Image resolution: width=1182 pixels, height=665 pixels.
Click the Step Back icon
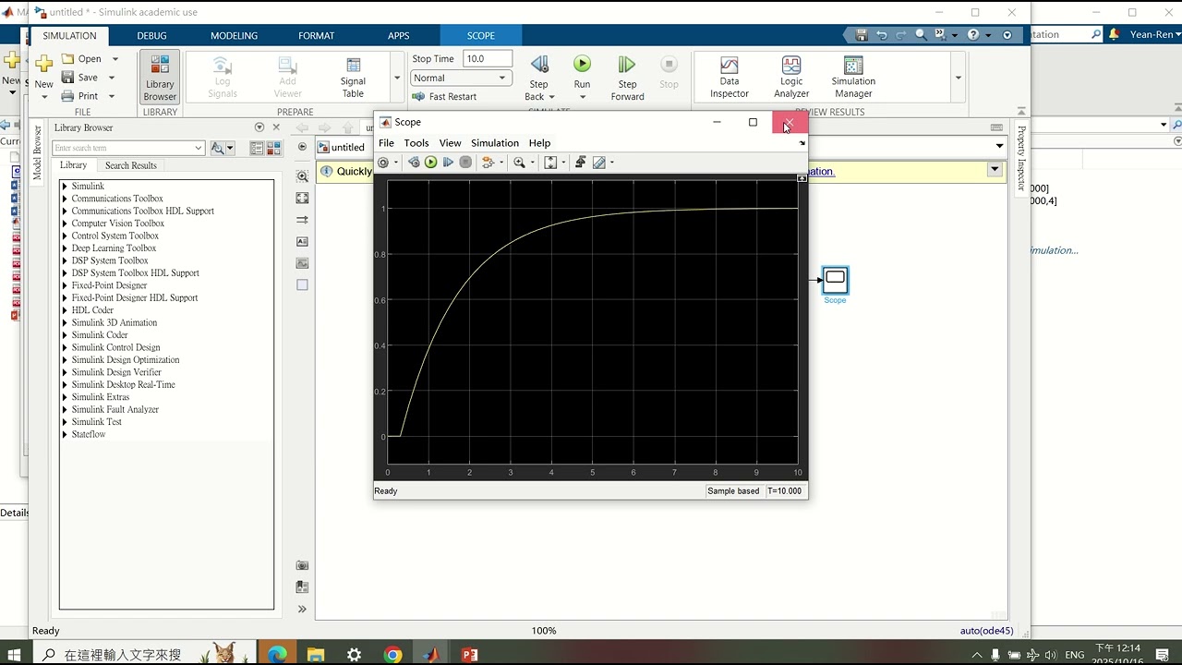[x=539, y=64]
